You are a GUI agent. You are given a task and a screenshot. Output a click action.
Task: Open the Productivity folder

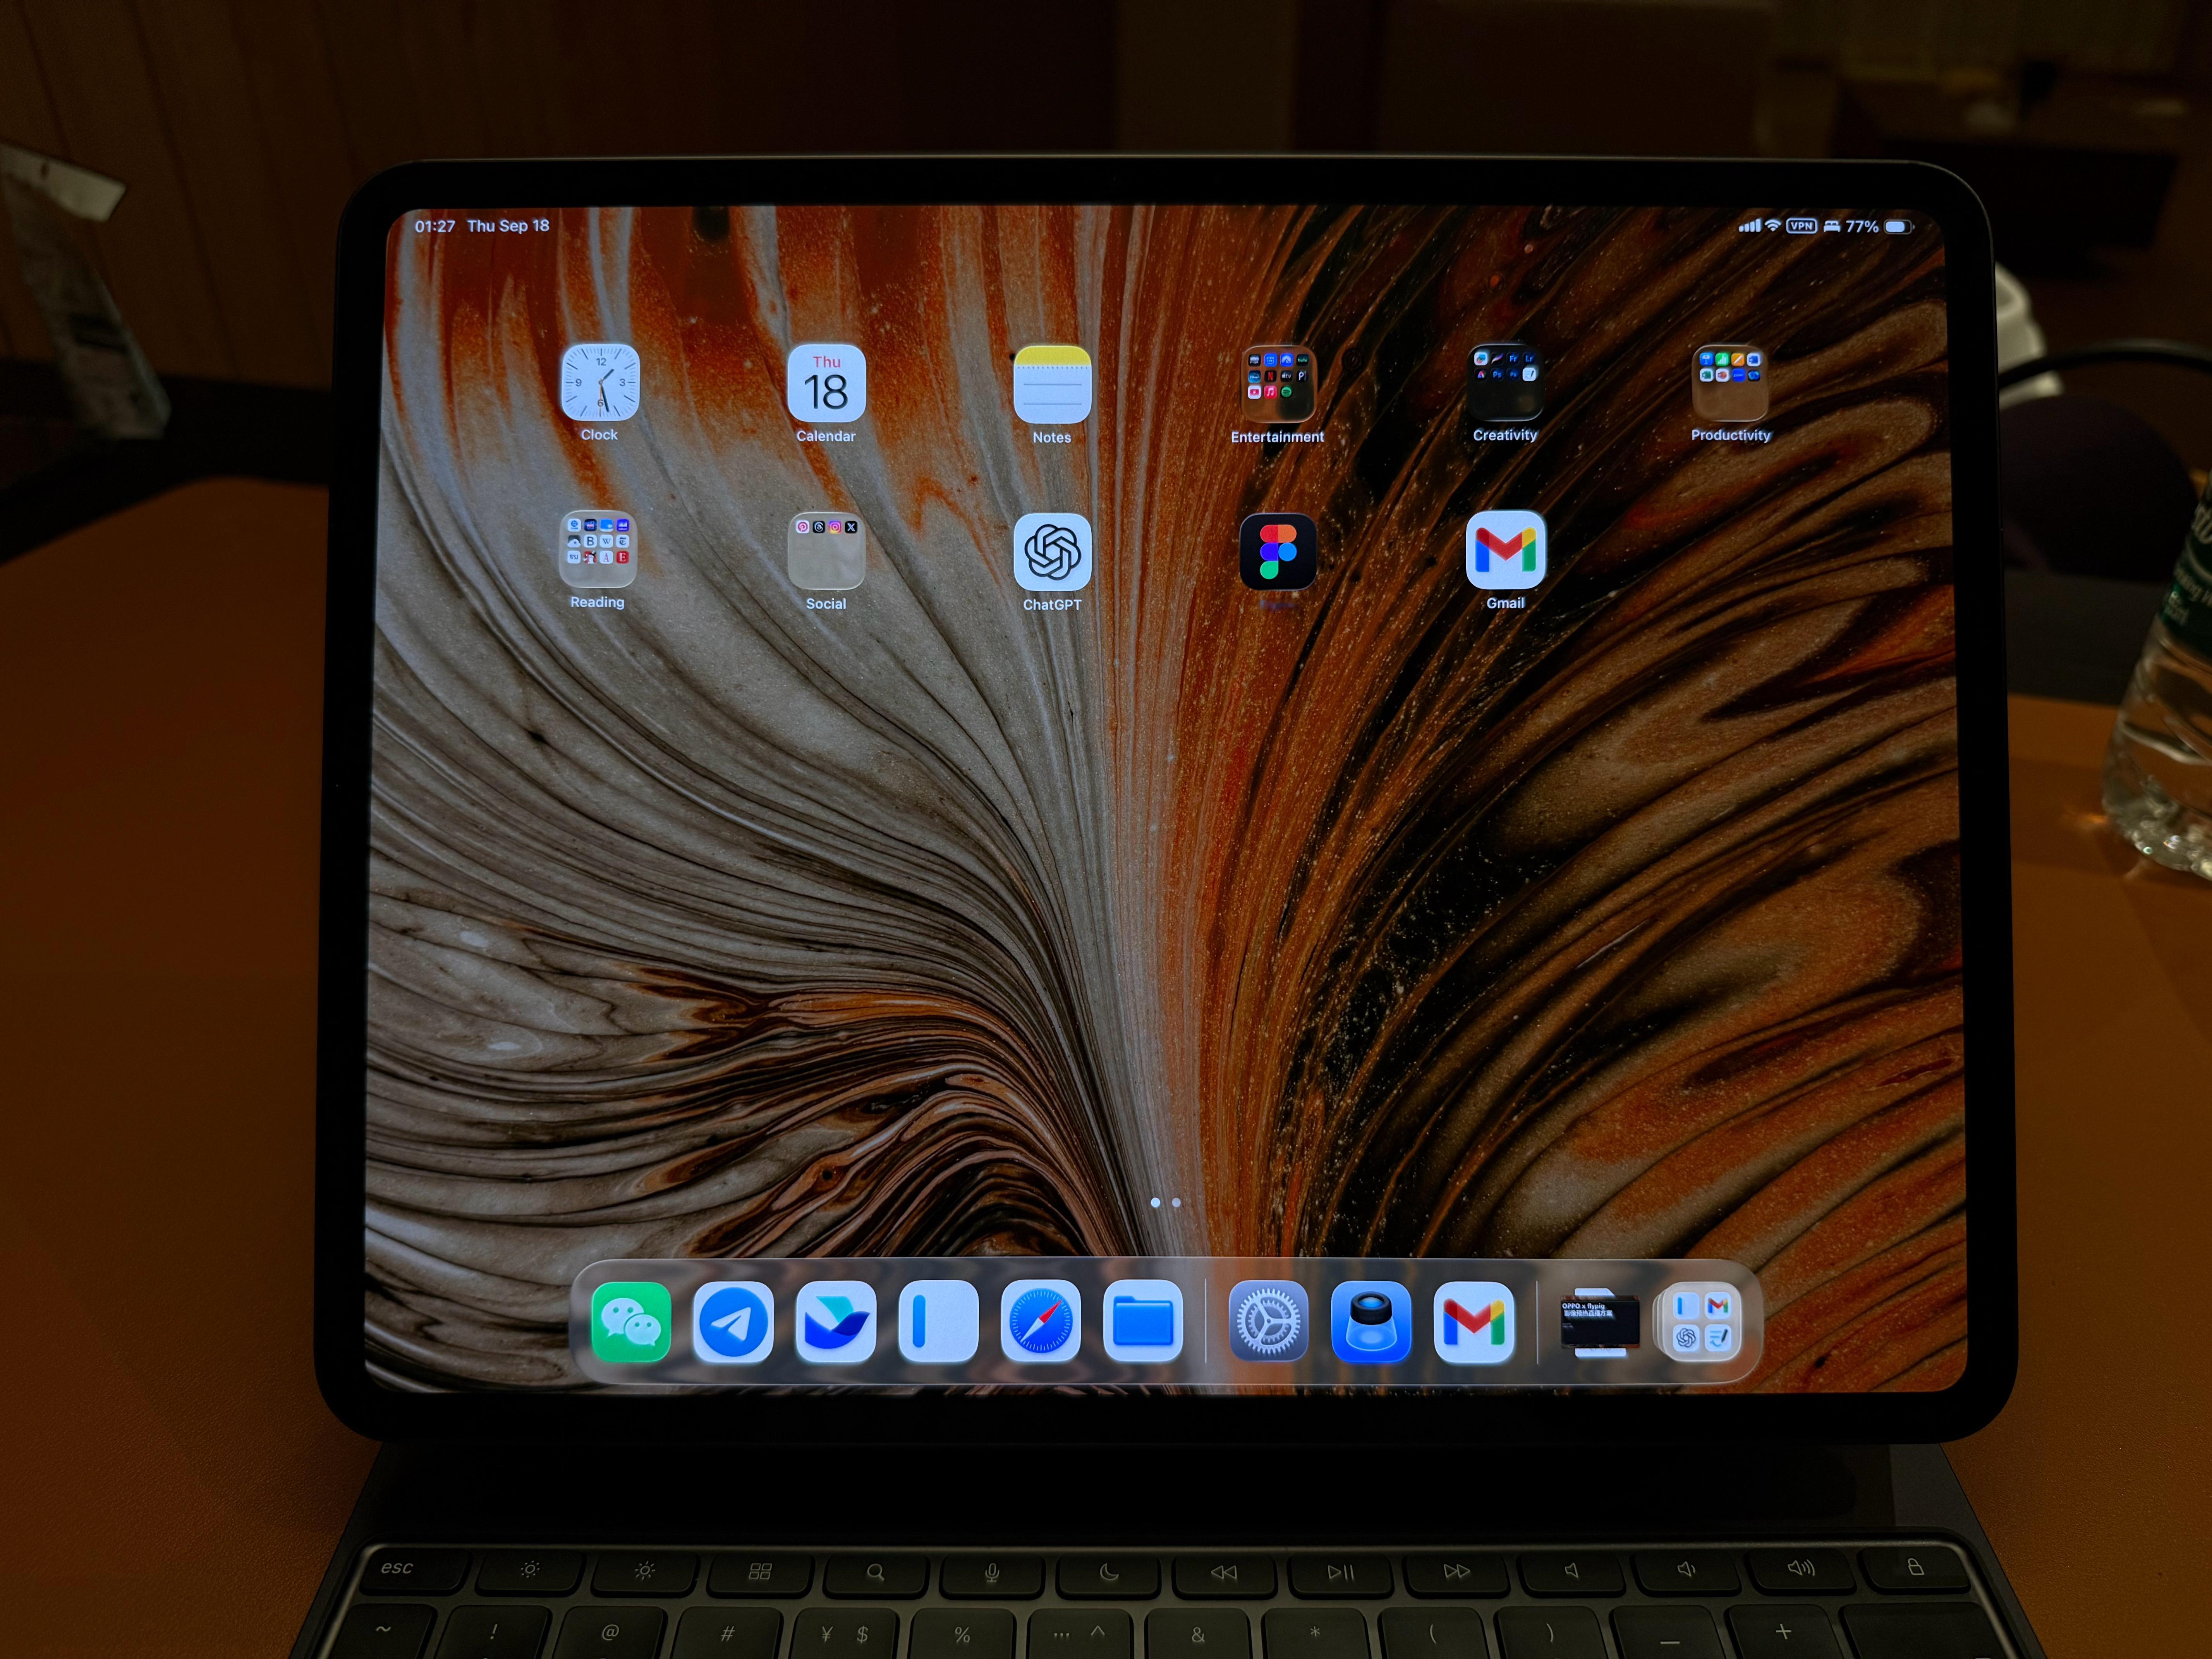[1730, 383]
